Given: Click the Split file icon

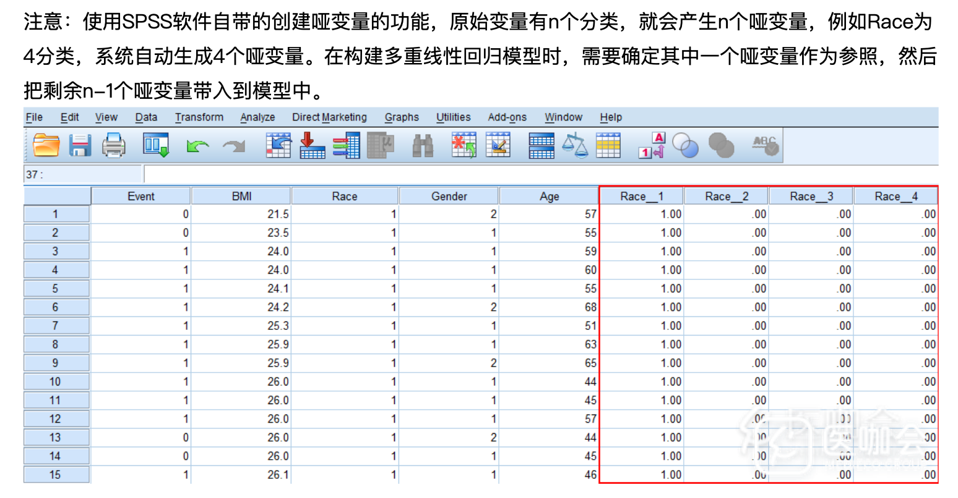Looking at the screenshot, I should click(x=542, y=146).
